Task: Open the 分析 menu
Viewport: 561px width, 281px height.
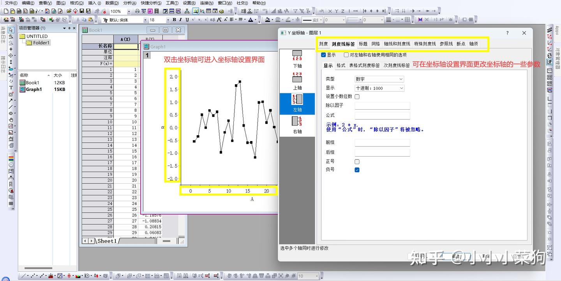Action: (129, 3)
